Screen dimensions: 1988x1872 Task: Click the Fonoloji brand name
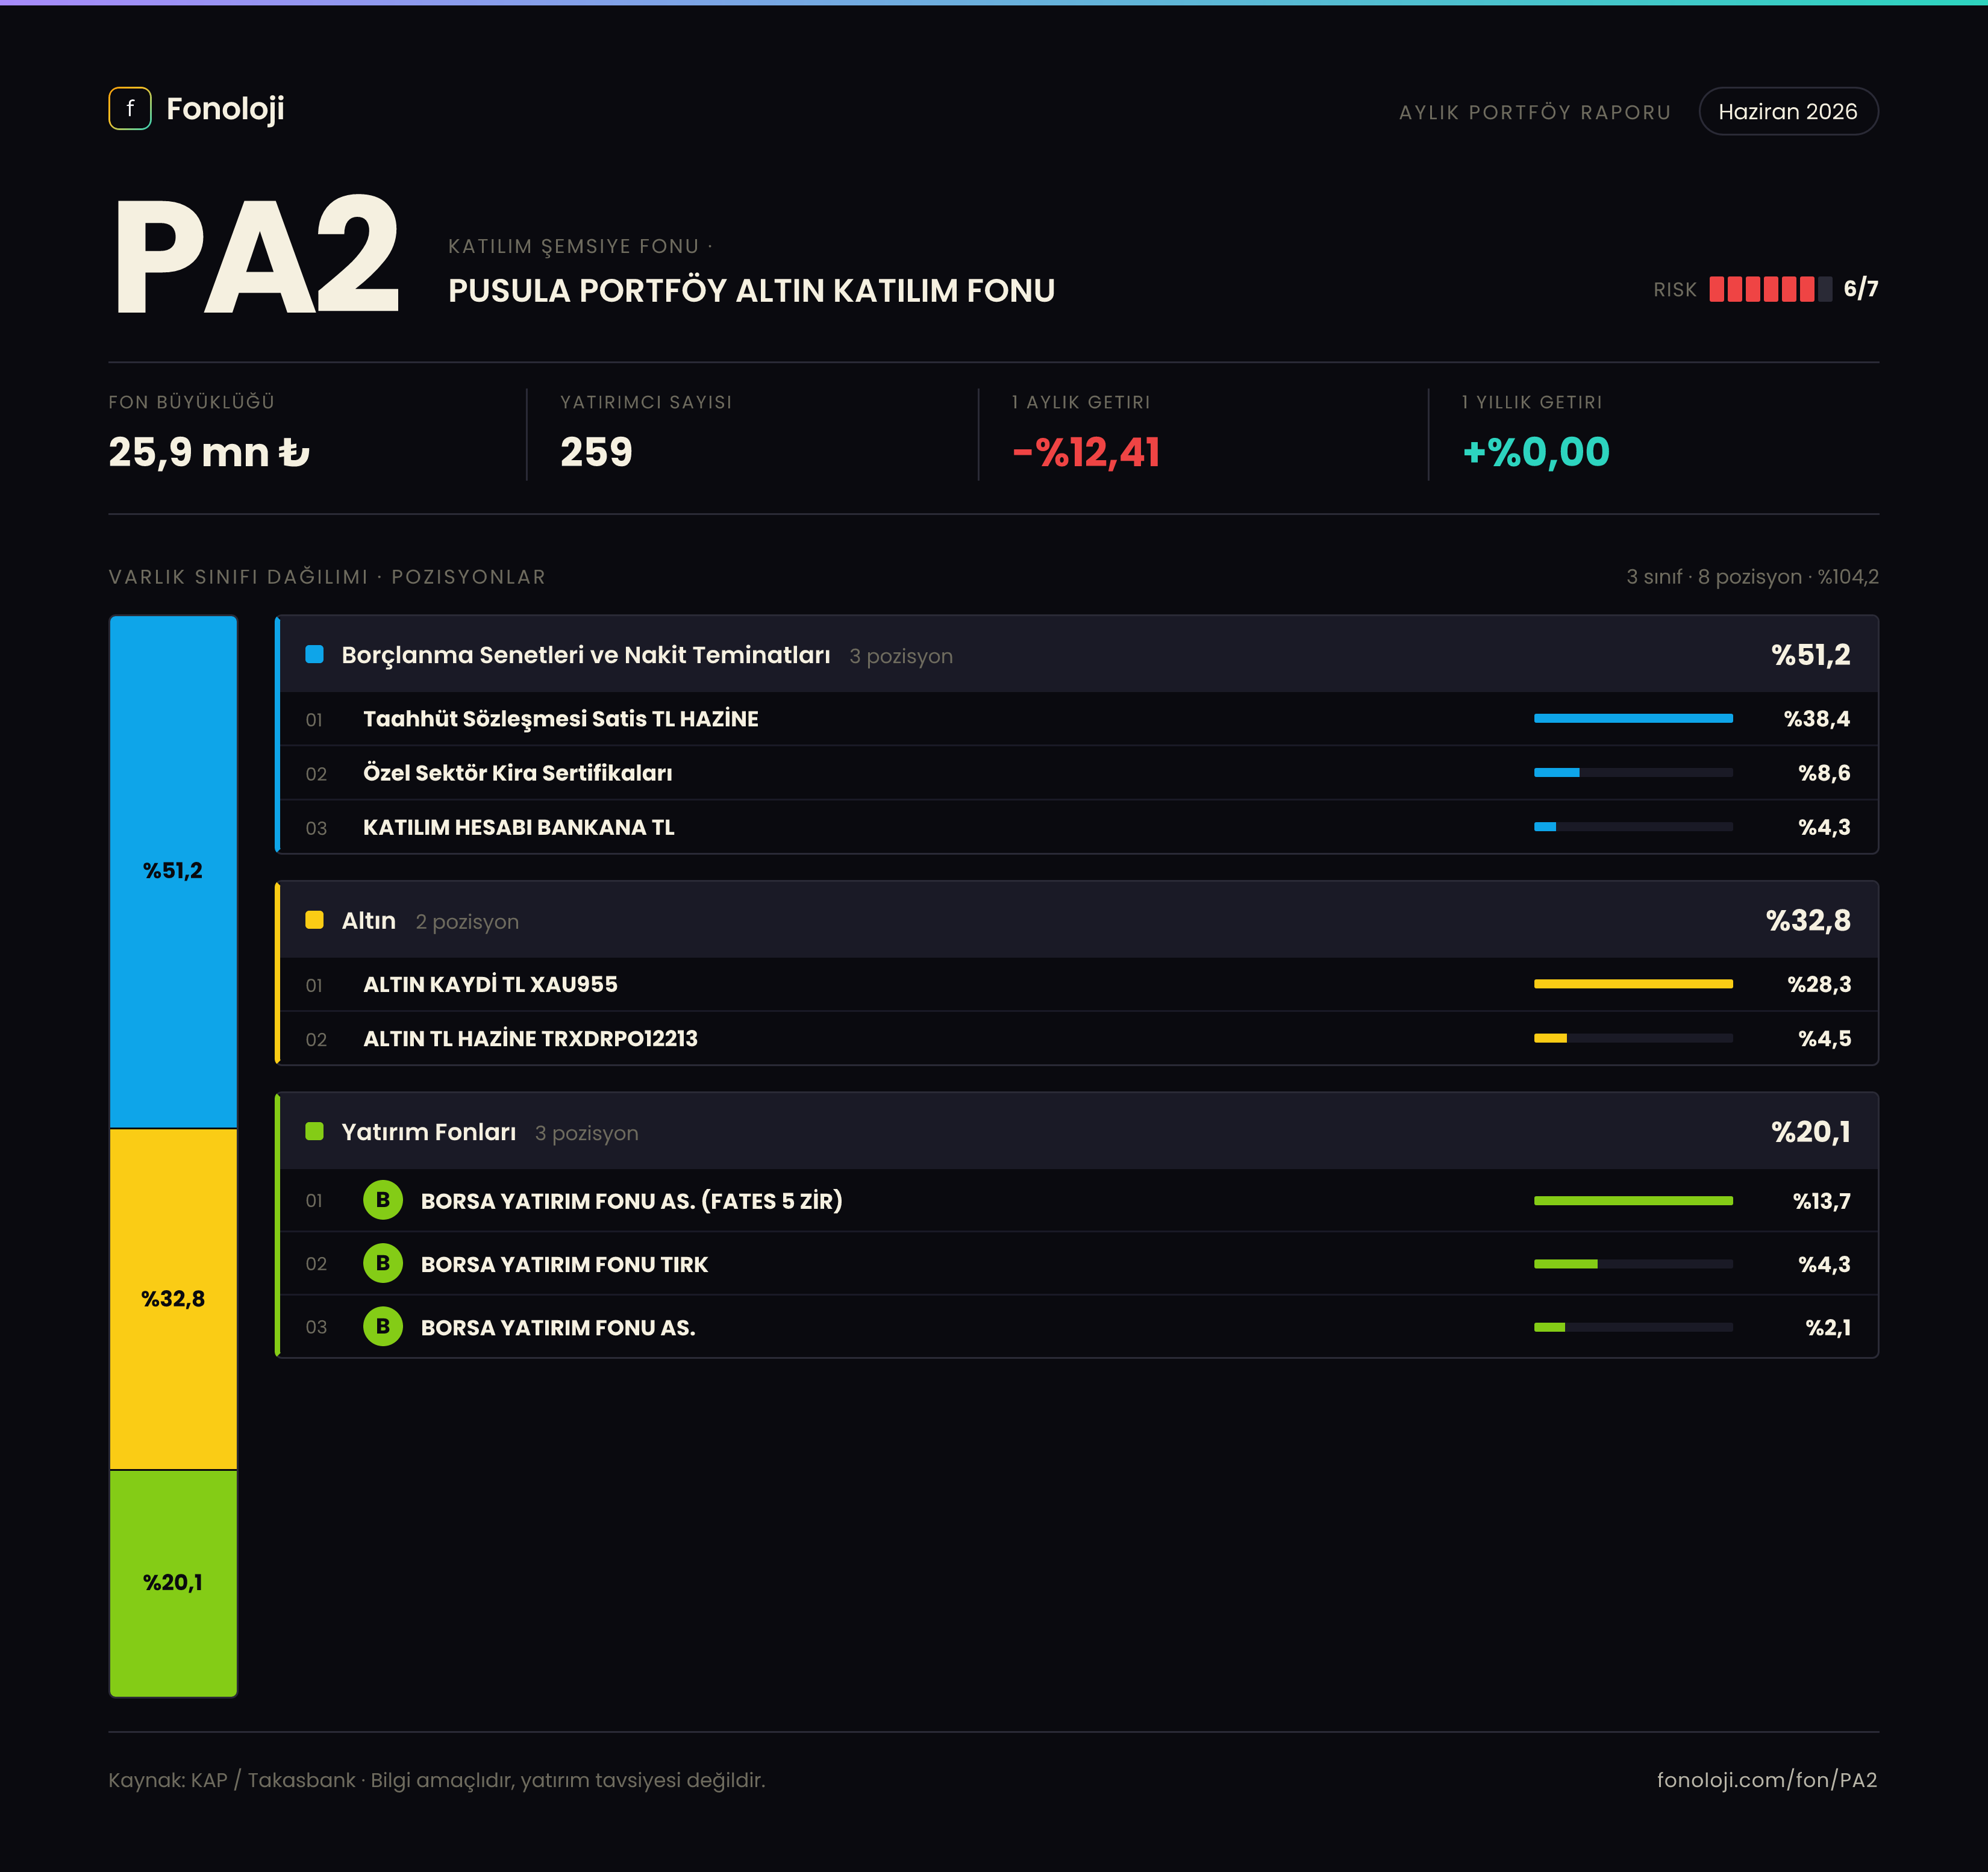tap(225, 109)
